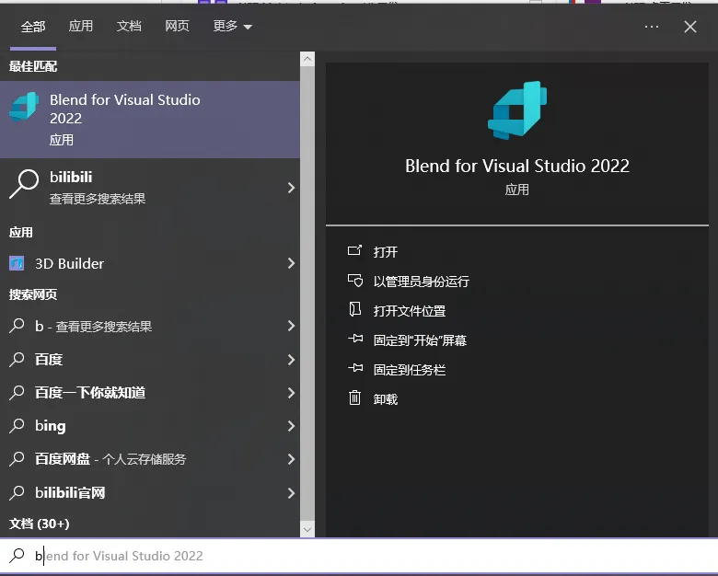Image resolution: width=718 pixels, height=576 pixels.
Task: Click 固定到任务栏 to pin the app
Action: [410, 370]
